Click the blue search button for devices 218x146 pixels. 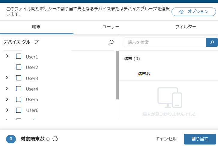point(212,42)
